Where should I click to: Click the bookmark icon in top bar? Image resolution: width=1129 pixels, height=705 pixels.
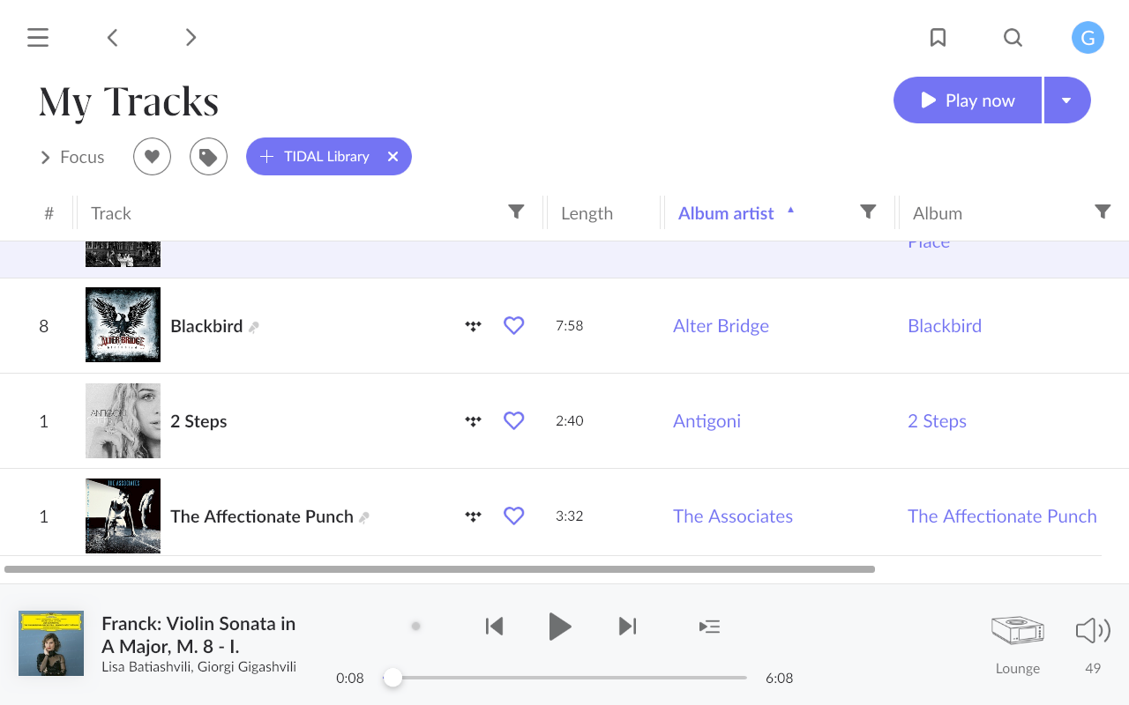[938, 38]
